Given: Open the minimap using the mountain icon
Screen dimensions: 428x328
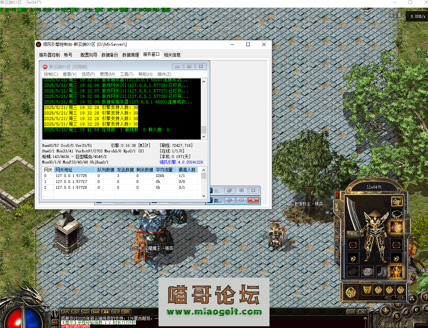Looking at the screenshot, I should (x=66, y=312).
